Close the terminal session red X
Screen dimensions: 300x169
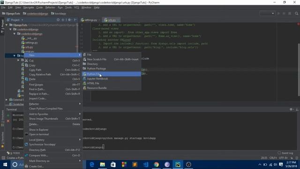pos(8,121)
